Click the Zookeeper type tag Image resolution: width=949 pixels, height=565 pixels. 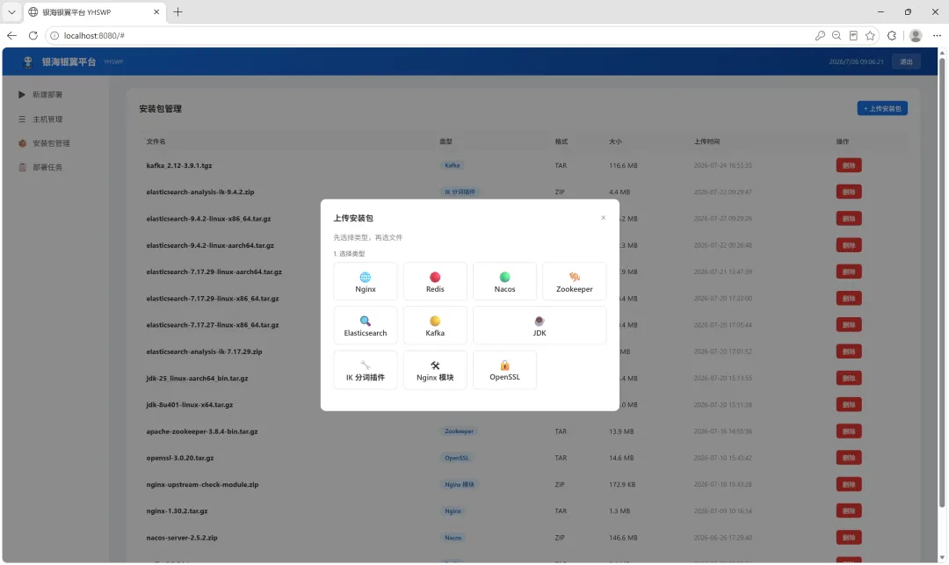tap(459, 431)
